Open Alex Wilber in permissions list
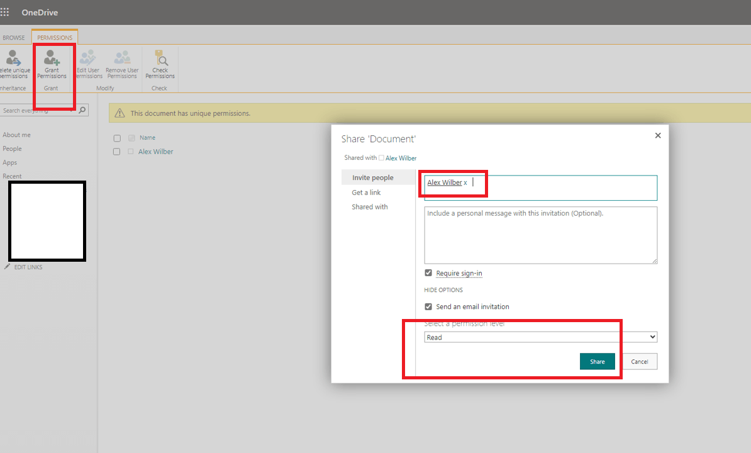 155,152
